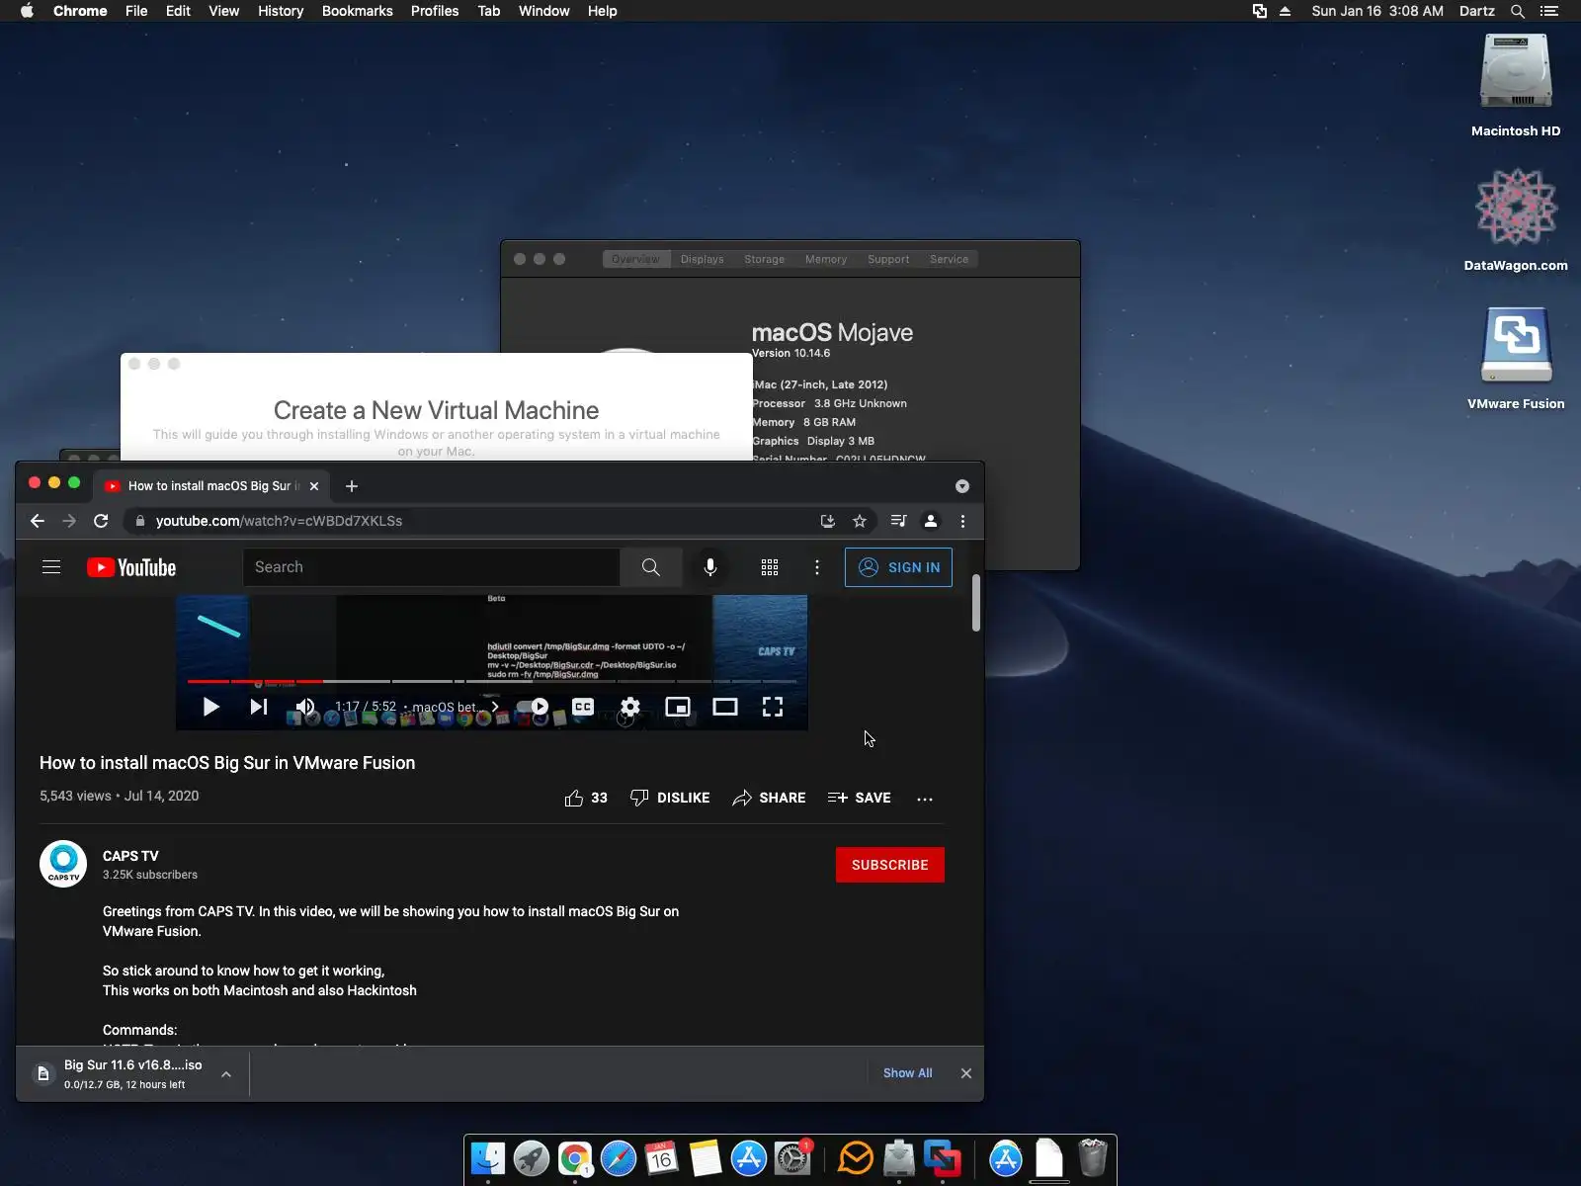1581x1186 pixels.
Task: Mute the video volume speaker icon
Action: click(x=305, y=707)
